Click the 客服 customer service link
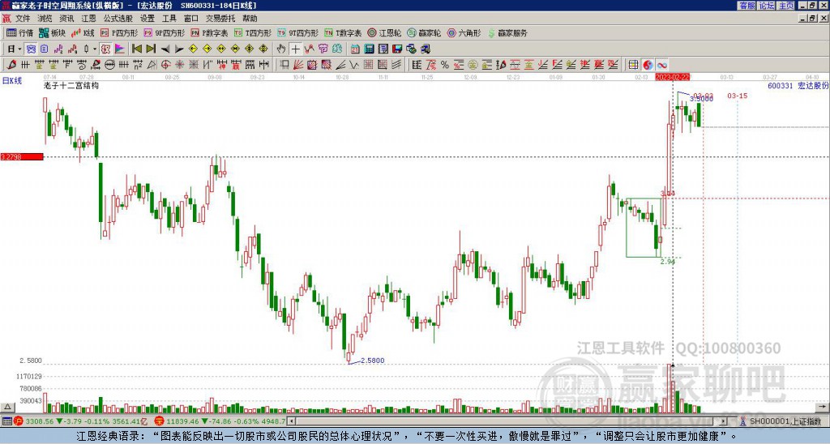The image size is (830, 444). (747, 6)
